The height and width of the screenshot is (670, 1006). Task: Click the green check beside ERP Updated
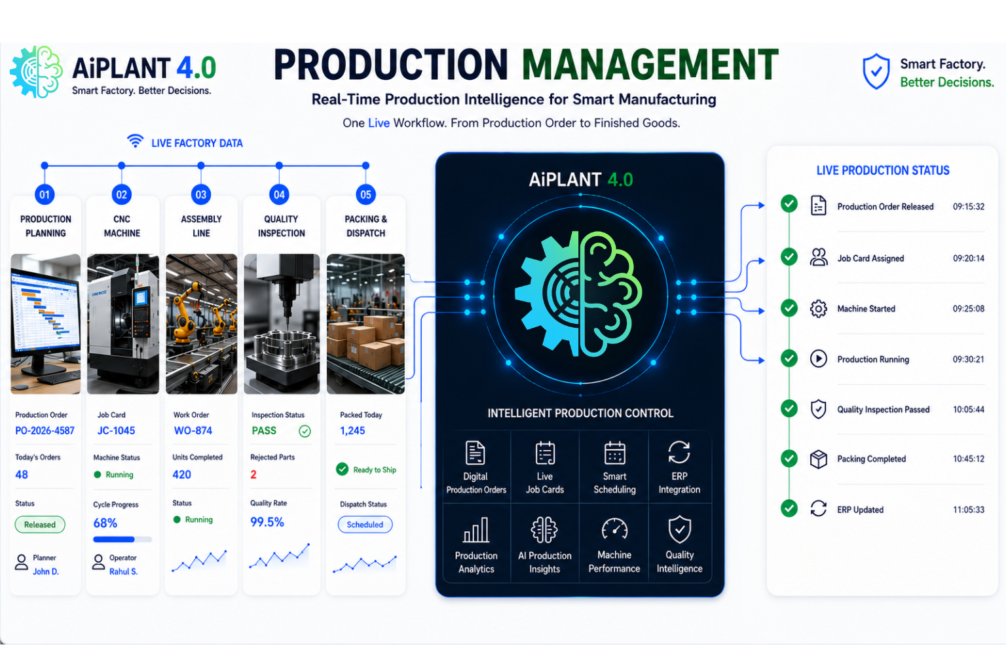point(789,508)
